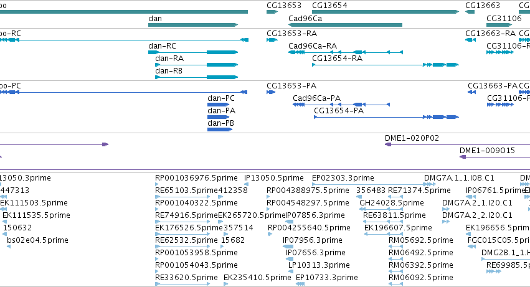Select the CG13654 gene label
This screenshot has height=287, width=530.
(x=329, y=6)
